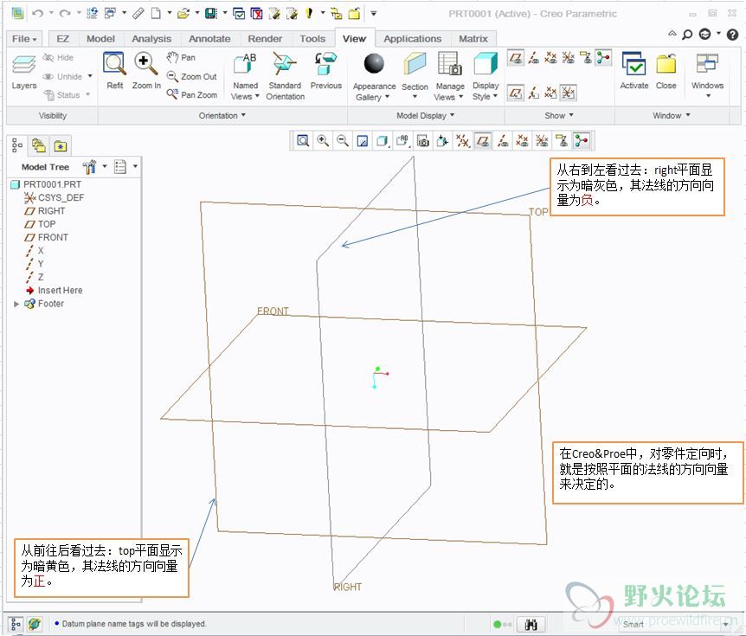Click the Pan Zoom button

(192, 94)
